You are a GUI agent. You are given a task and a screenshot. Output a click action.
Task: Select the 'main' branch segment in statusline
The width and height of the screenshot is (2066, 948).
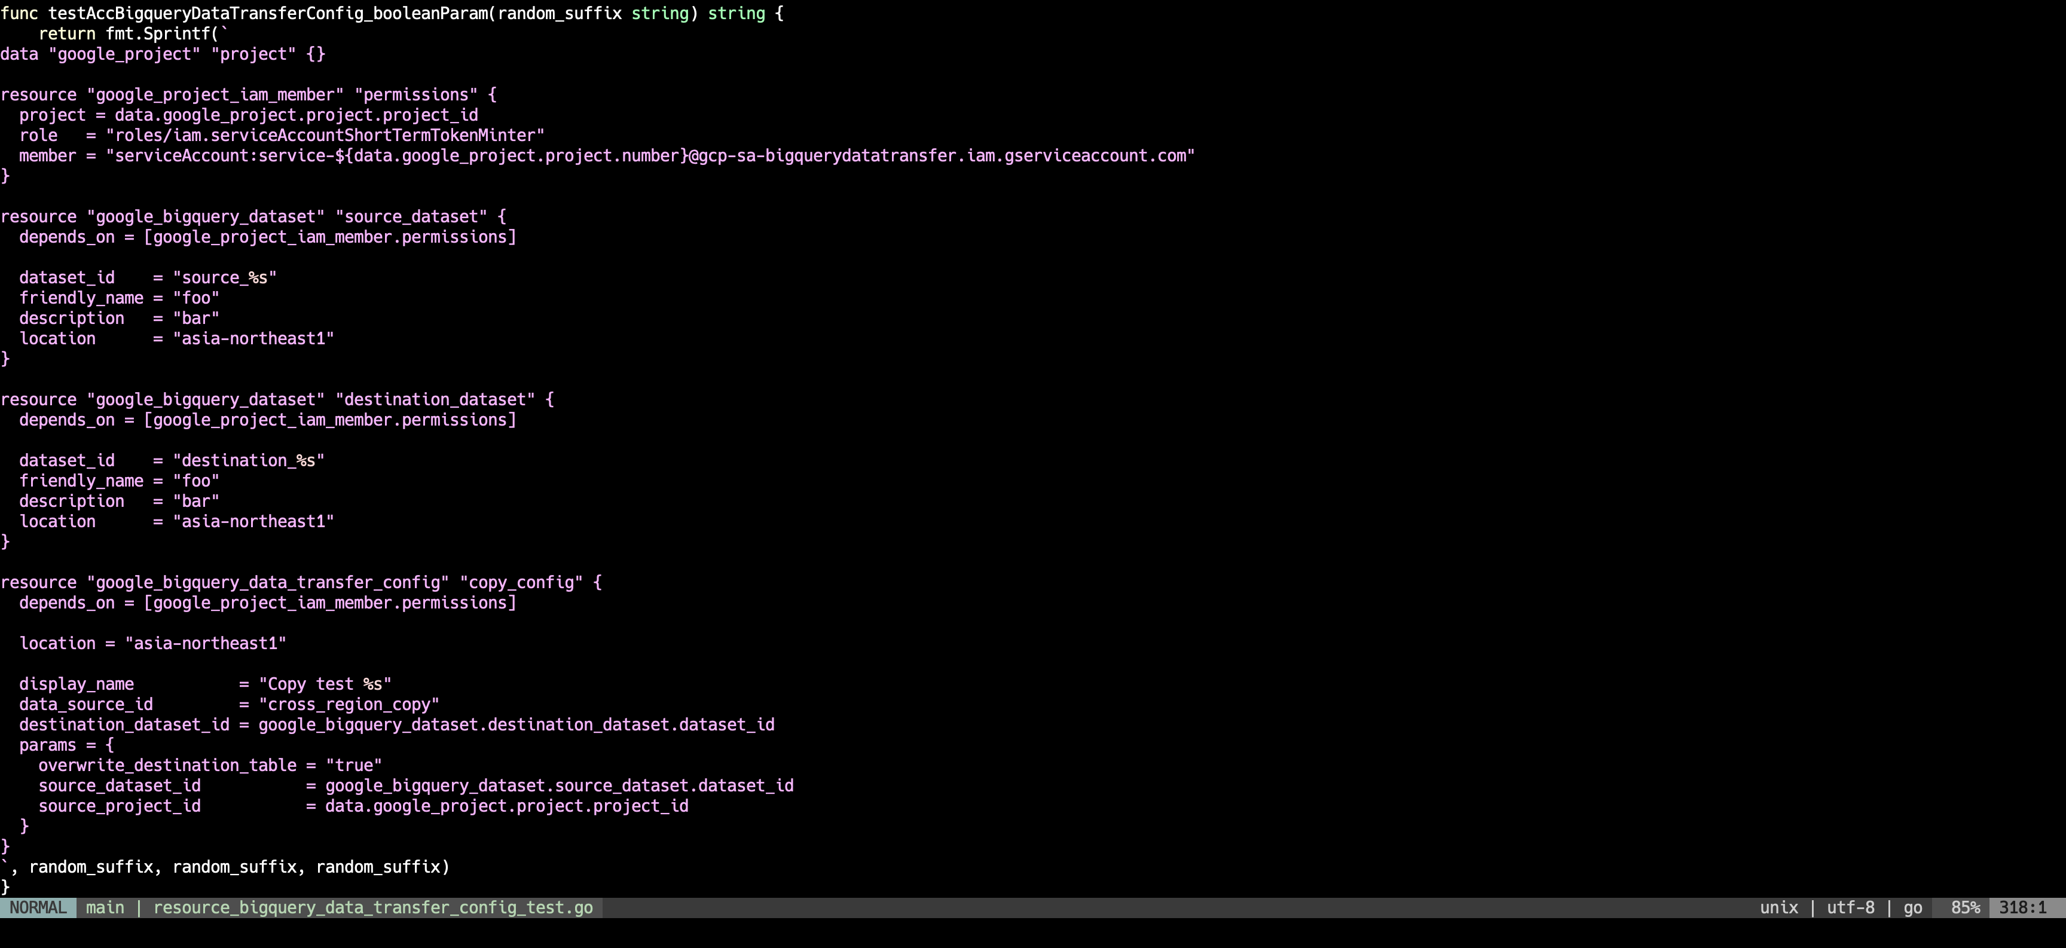tap(105, 907)
